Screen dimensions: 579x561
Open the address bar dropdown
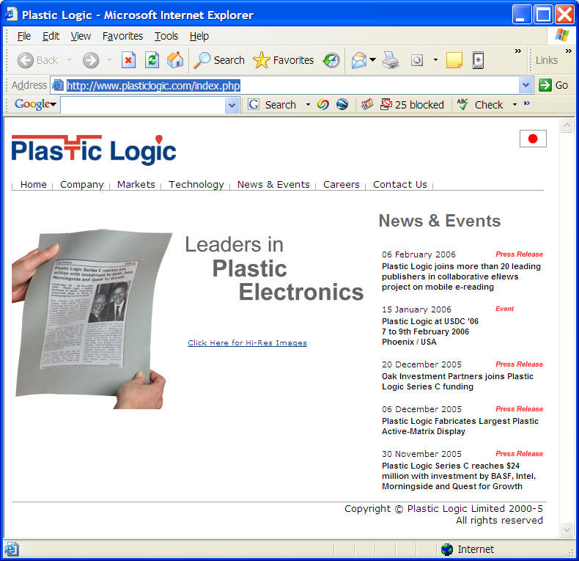tap(525, 85)
